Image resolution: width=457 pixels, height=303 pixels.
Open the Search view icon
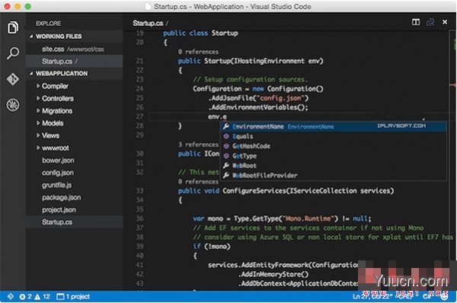(x=13, y=53)
